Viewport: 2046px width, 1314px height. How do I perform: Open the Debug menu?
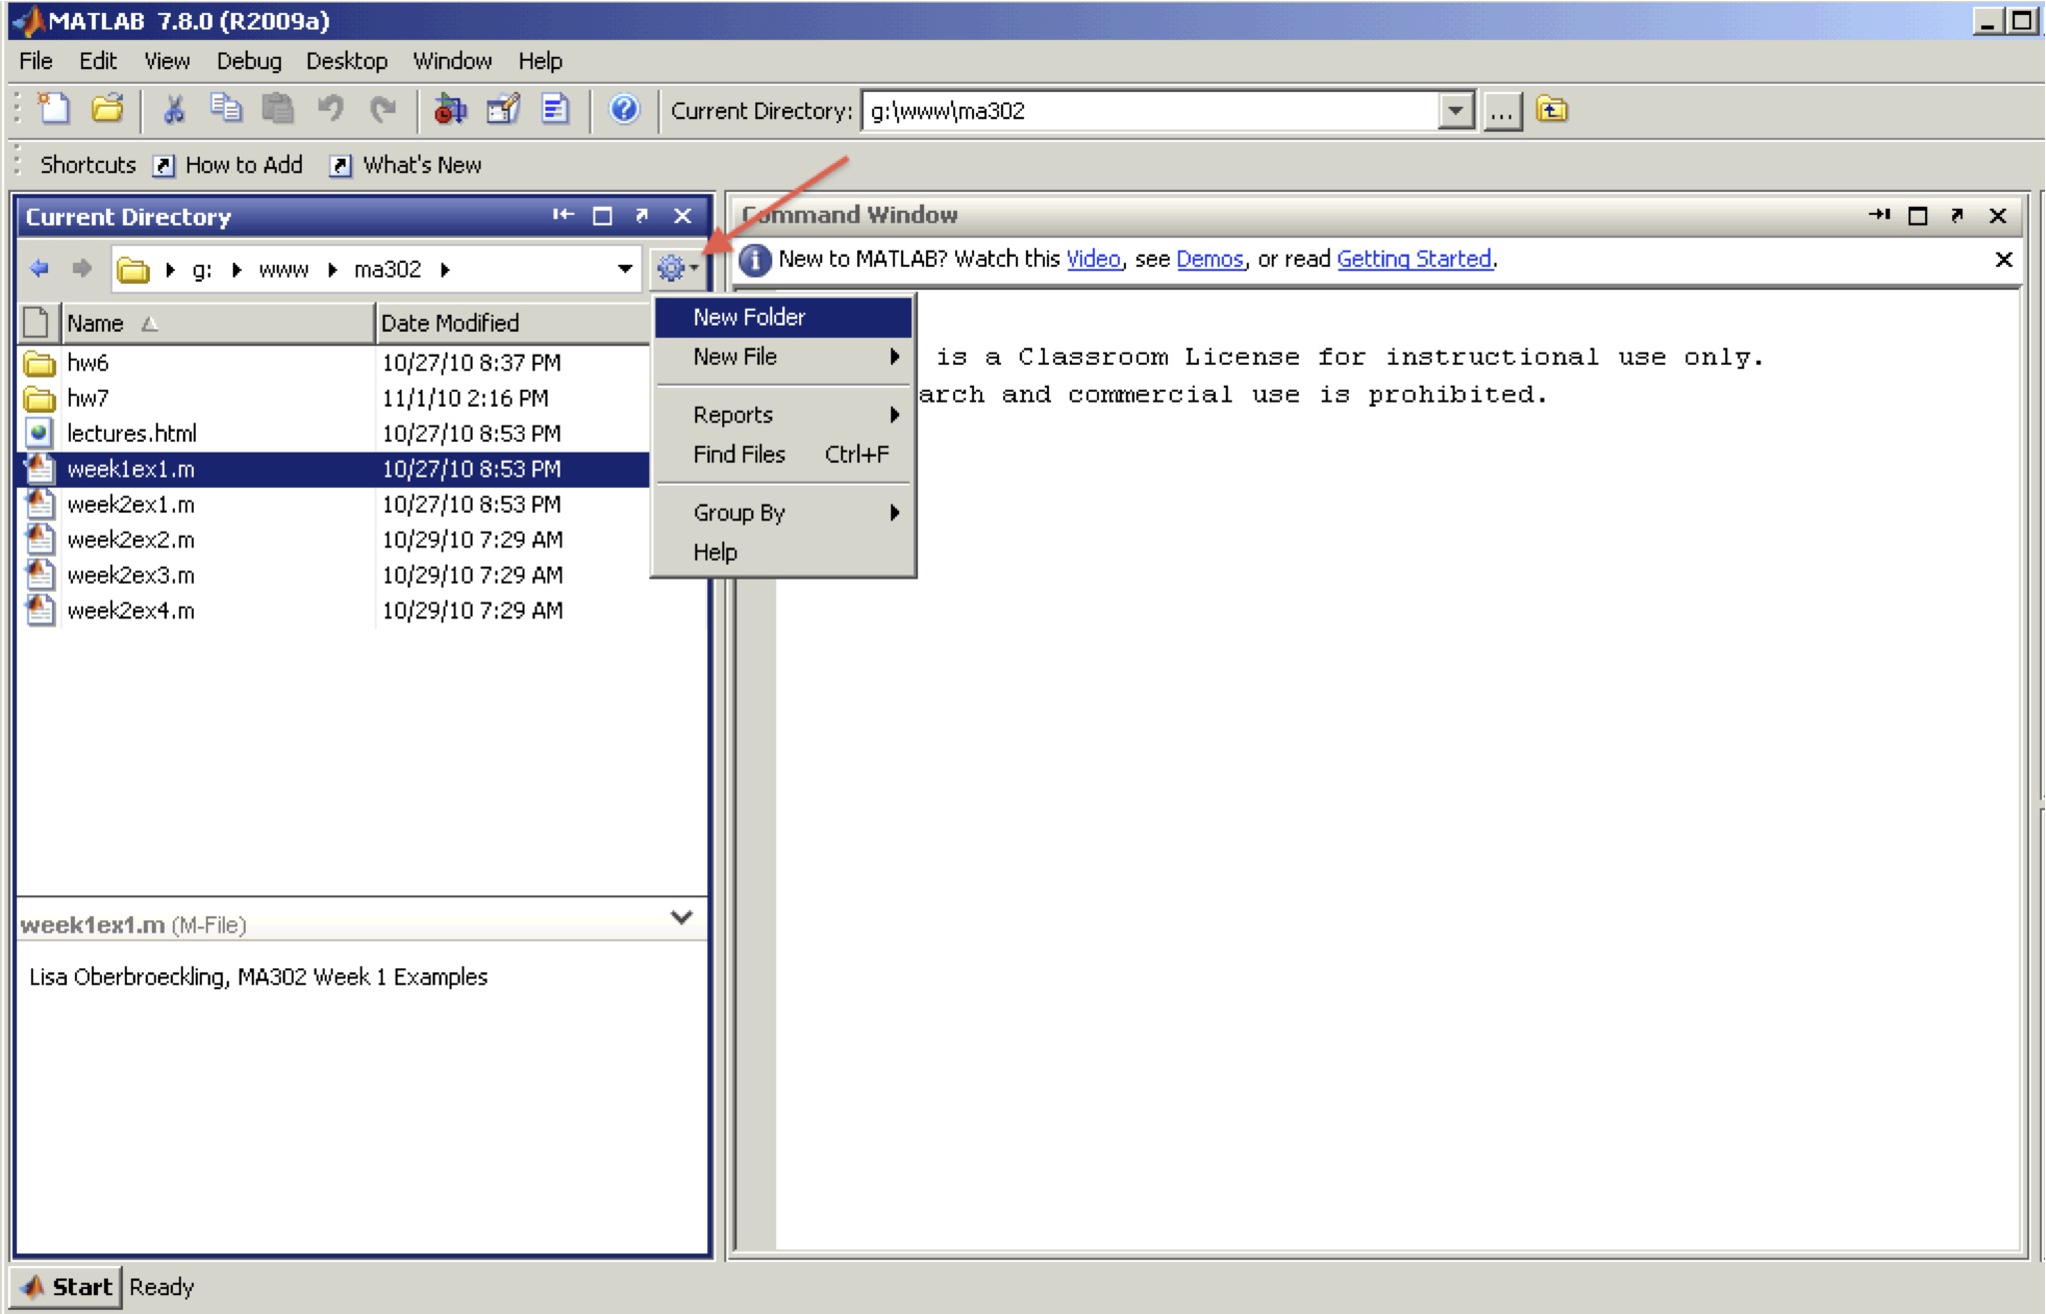click(249, 61)
